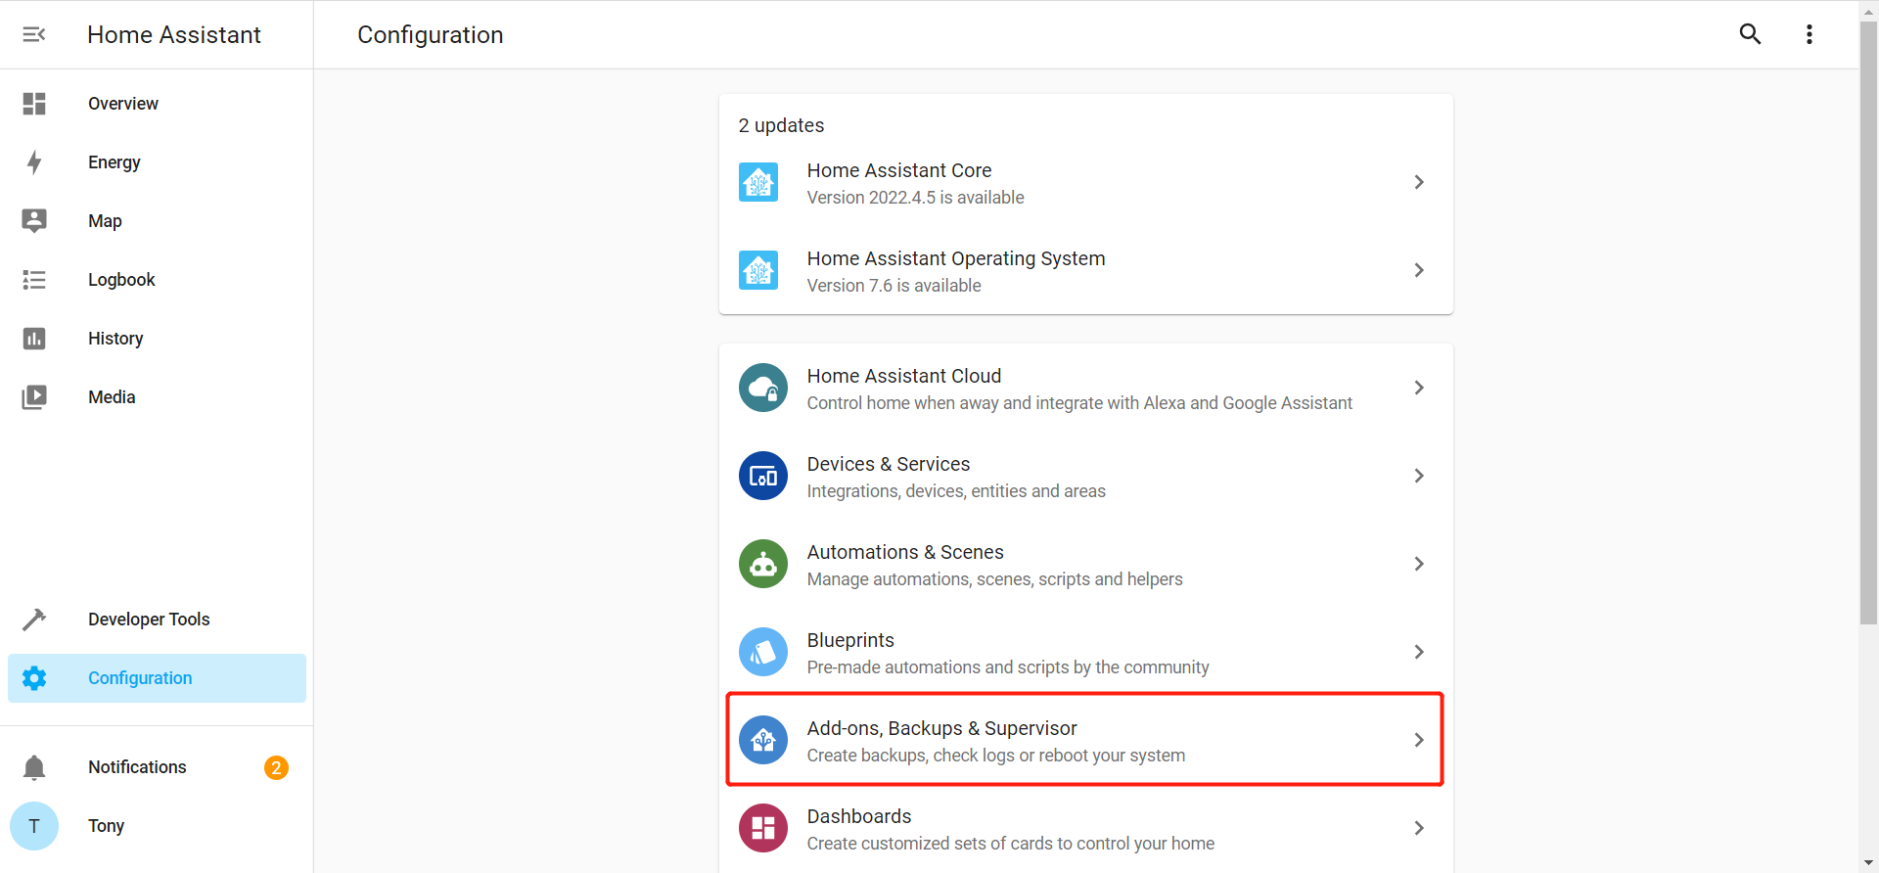Open Blueprints settings
The height and width of the screenshot is (873, 1879).
point(1086,652)
